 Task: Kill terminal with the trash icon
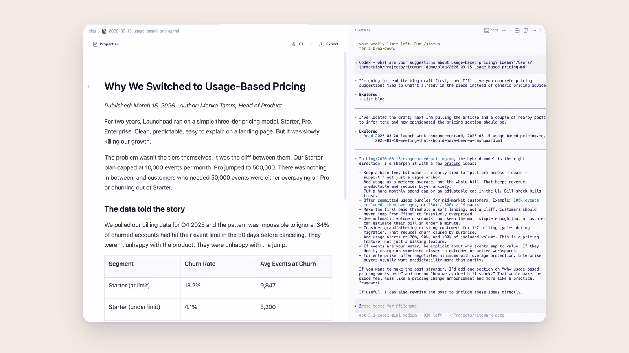526,30
